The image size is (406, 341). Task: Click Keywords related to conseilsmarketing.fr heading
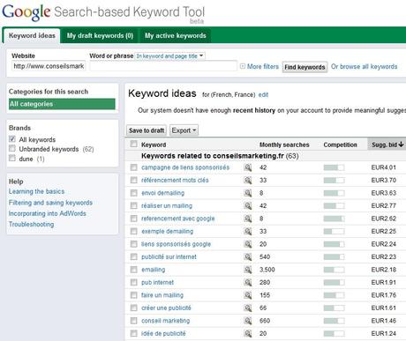point(220,156)
